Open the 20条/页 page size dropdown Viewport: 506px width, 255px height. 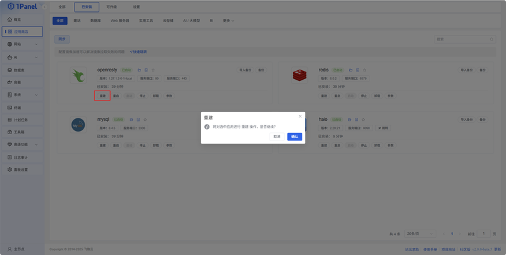coord(420,233)
